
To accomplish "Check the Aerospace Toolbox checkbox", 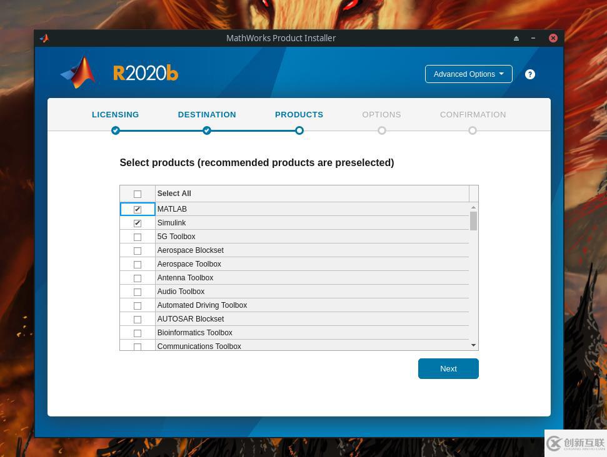I will (x=138, y=265).
